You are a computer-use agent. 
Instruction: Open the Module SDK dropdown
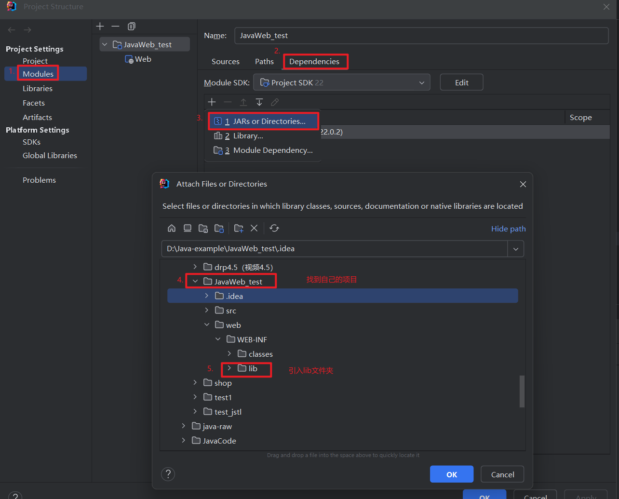[421, 82]
